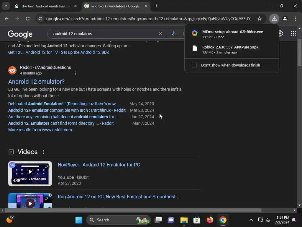This screenshot has height=227, width=302.
Task: Open clock showing 8:14 PM
Action: [282, 220]
